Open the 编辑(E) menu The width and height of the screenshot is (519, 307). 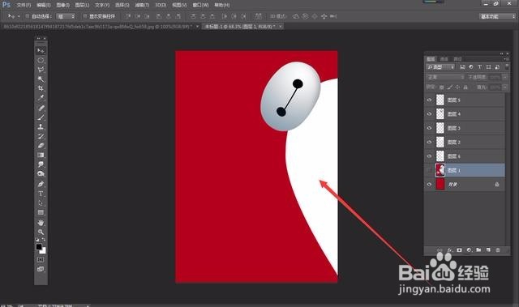pos(44,6)
